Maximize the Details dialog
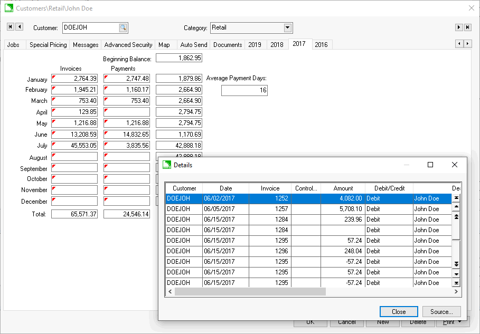 (x=430, y=165)
